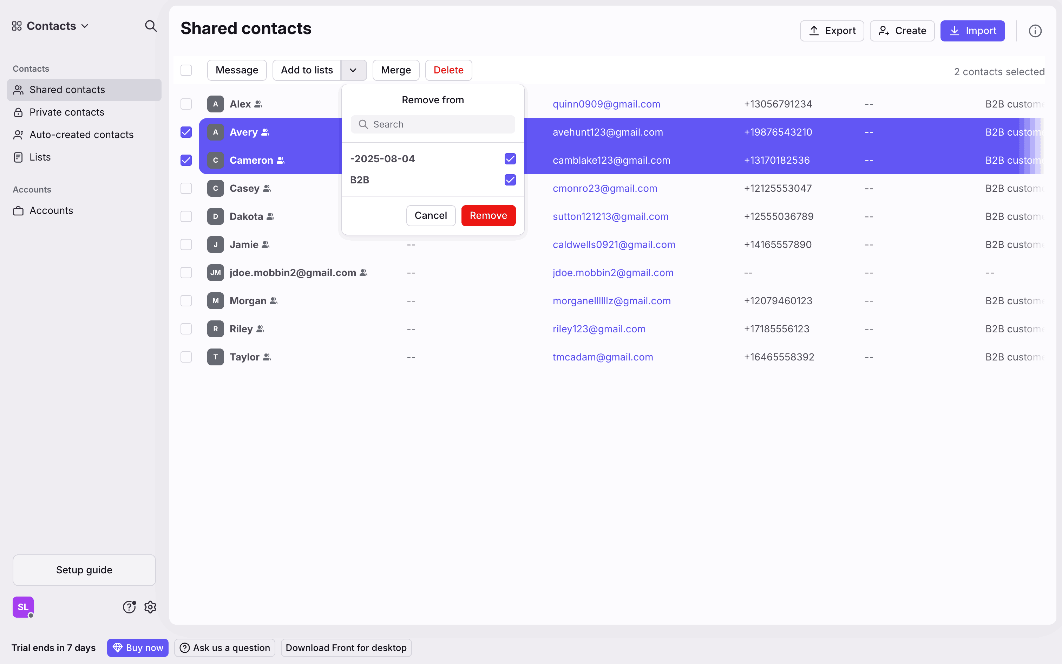Click the search magnifier icon in sidebar
The height and width of the screenshot is (664, 1062).
151,26
